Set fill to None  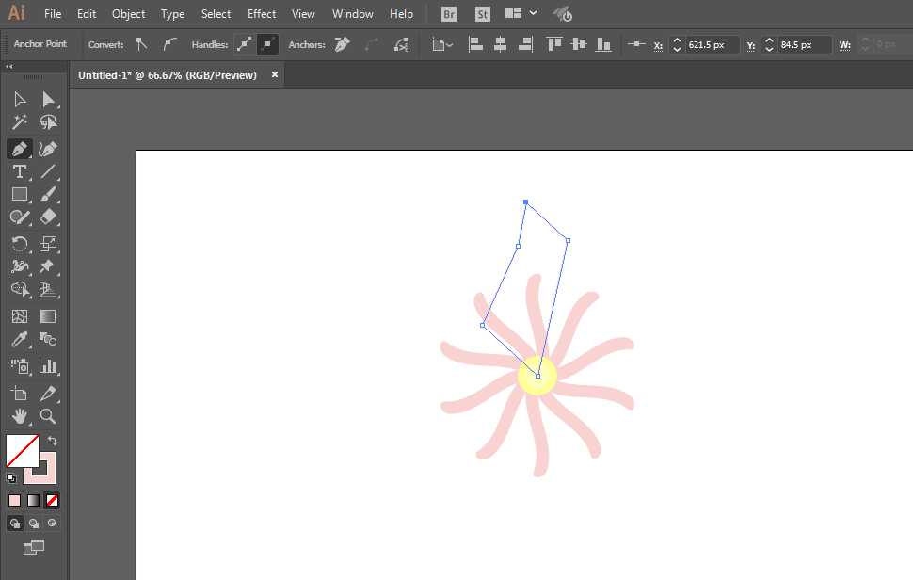(x=53, y=500)
